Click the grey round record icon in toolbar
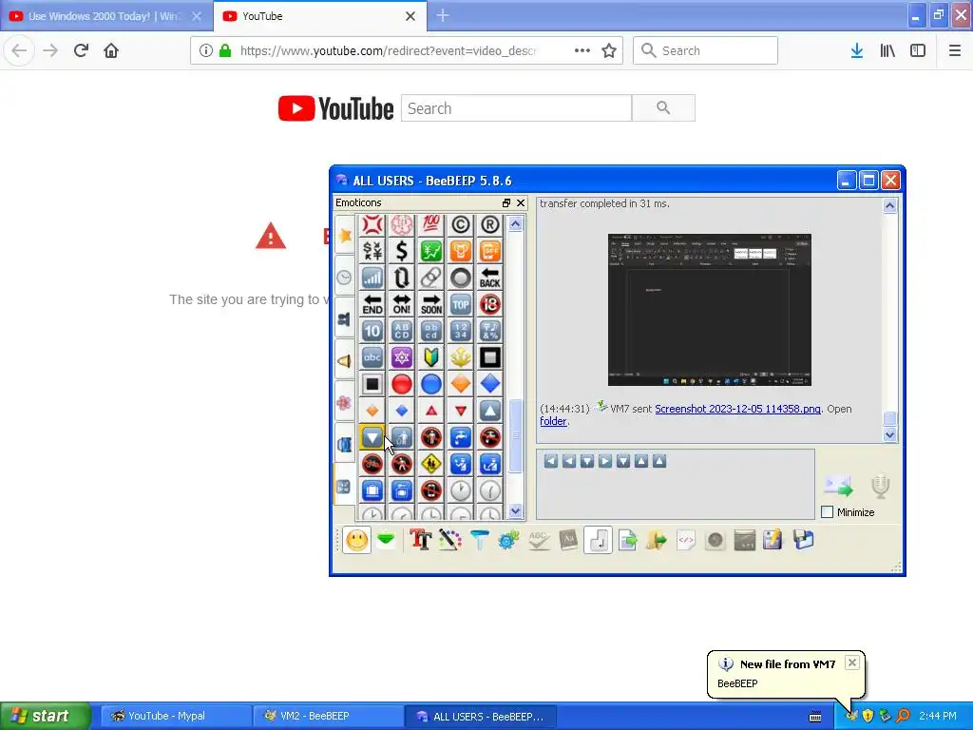Image resolution: width=973 pixels, height=730 pixels. 715,540
